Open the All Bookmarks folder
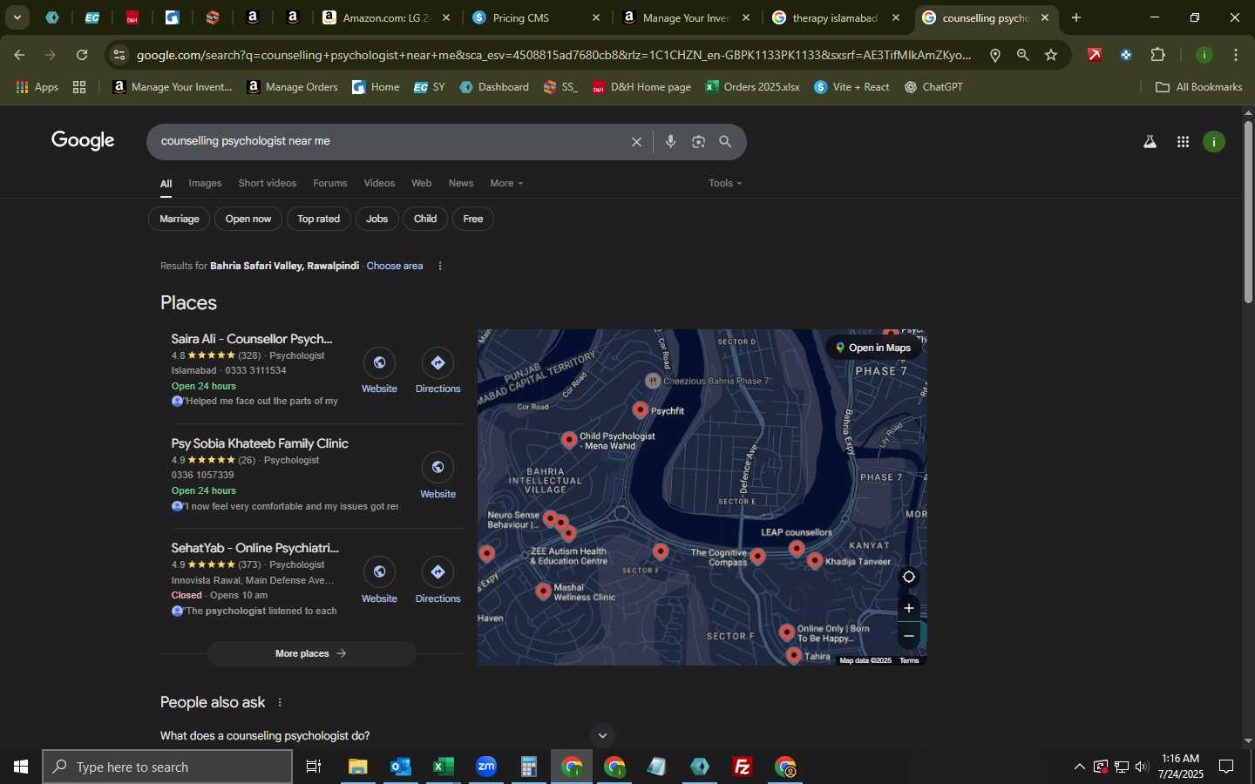The image size is (1255, 784). [1198, 87]
